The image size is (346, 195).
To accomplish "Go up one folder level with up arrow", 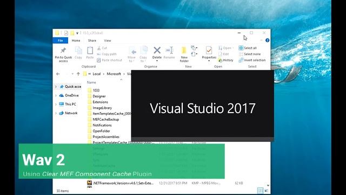I will 78,74.
